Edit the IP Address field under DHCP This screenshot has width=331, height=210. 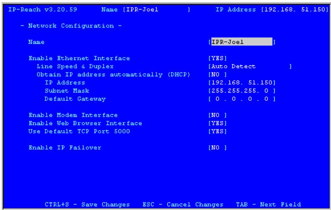pyautogui.click(x=242, y=82)
